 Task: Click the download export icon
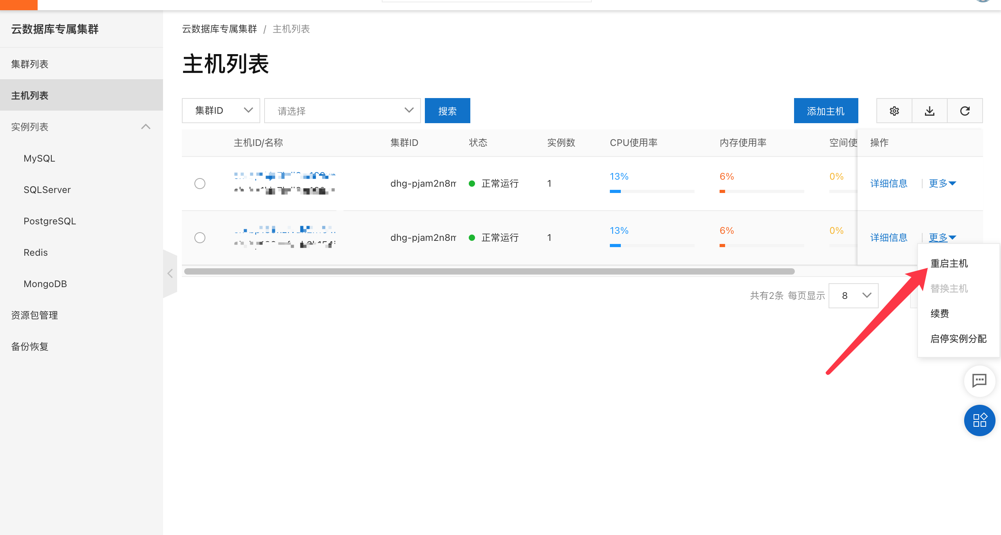(929, 110)
